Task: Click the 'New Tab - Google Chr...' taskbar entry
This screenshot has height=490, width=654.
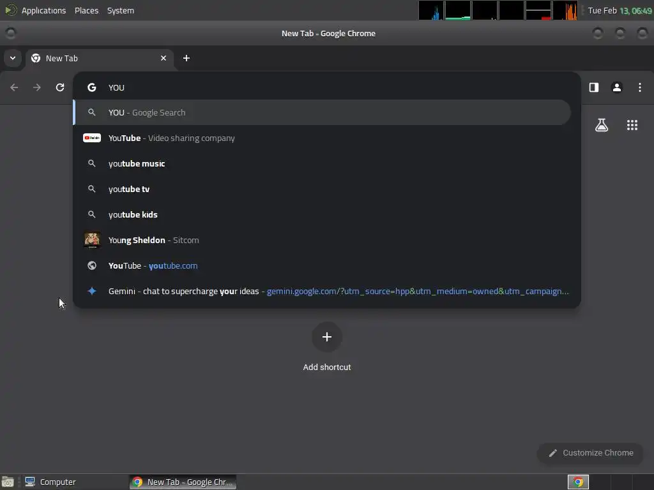Action: pos(183,482)
